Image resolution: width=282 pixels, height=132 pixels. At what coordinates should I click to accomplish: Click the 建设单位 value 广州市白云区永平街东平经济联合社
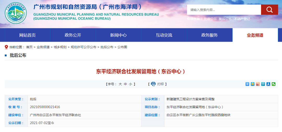[x=55, y=115]
